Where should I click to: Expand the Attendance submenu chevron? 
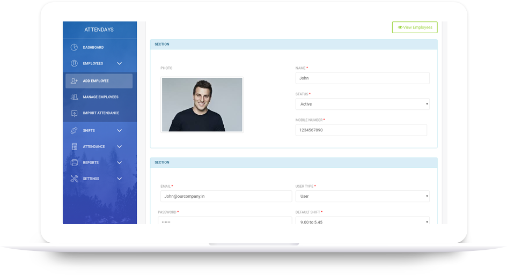119,147
